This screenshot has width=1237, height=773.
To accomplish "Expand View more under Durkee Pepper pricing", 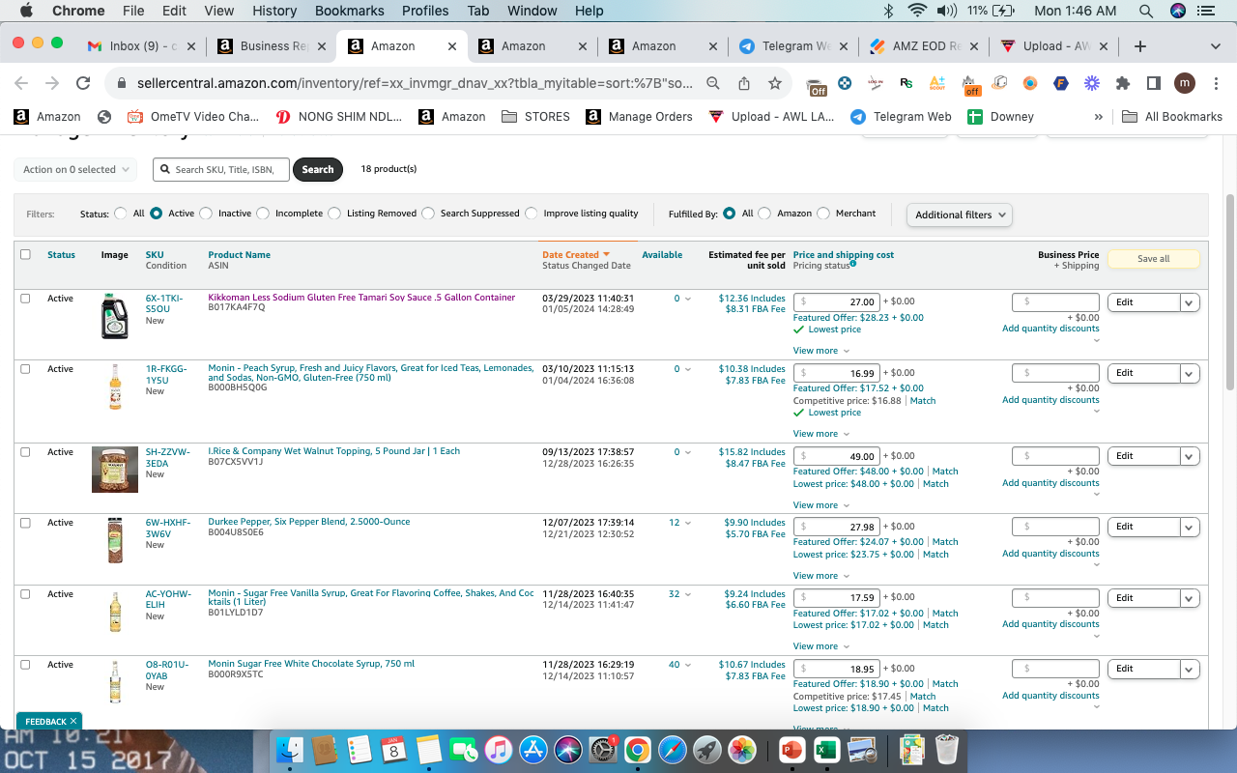I will pos(820,576).
